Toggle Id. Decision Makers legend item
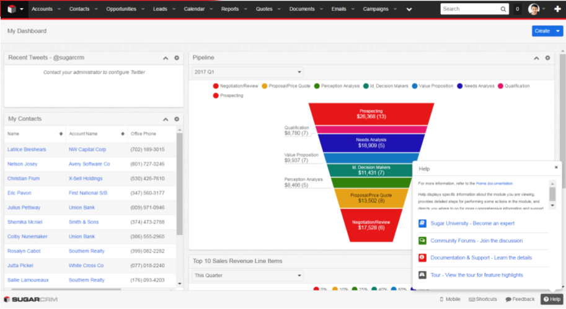This screenshot has width=566, height=309. (x=386, y=86)
